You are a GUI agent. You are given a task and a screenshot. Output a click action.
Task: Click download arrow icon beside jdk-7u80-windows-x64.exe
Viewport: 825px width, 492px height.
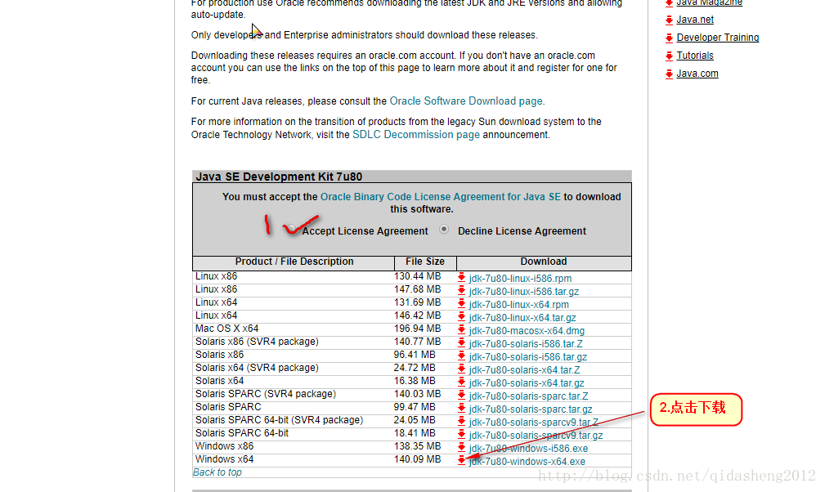pos(461,460)
